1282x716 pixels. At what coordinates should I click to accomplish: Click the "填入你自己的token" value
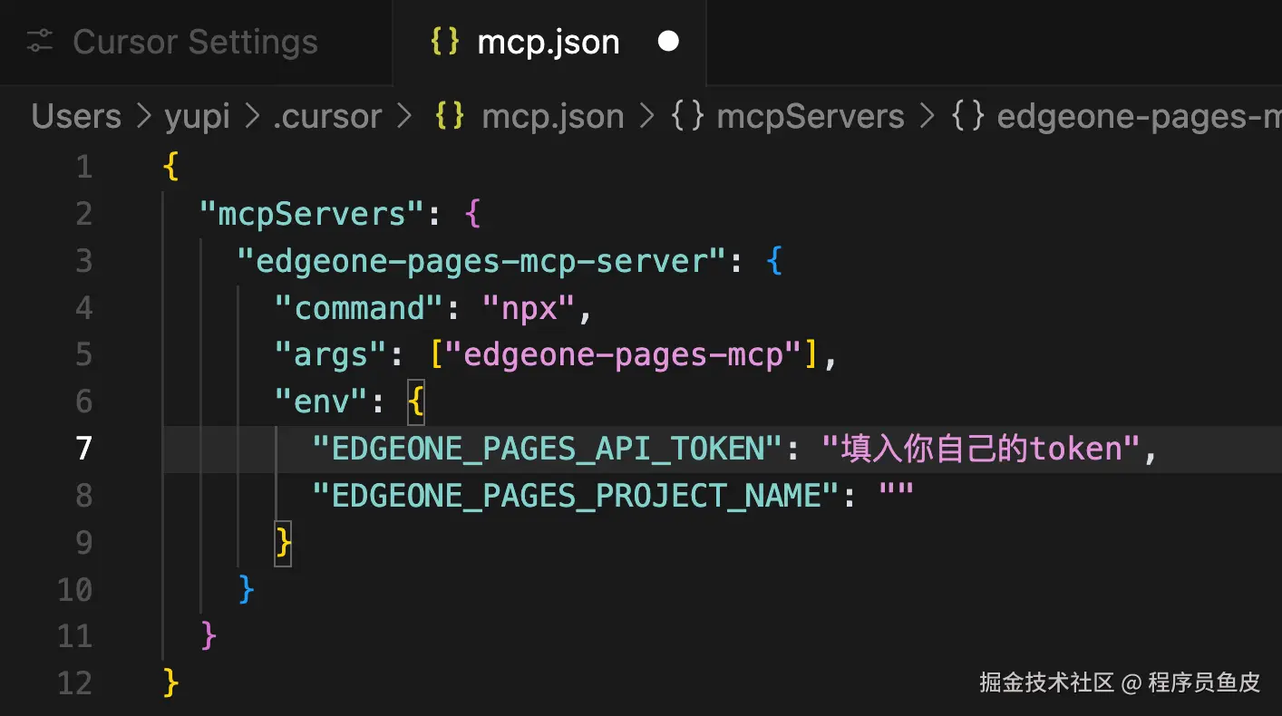point(981,449)
